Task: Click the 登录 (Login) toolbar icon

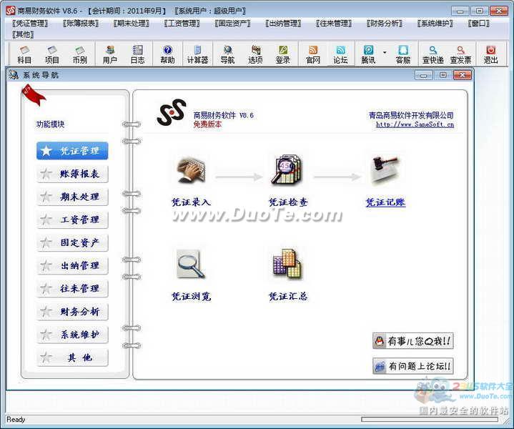Action: point(283,54)
